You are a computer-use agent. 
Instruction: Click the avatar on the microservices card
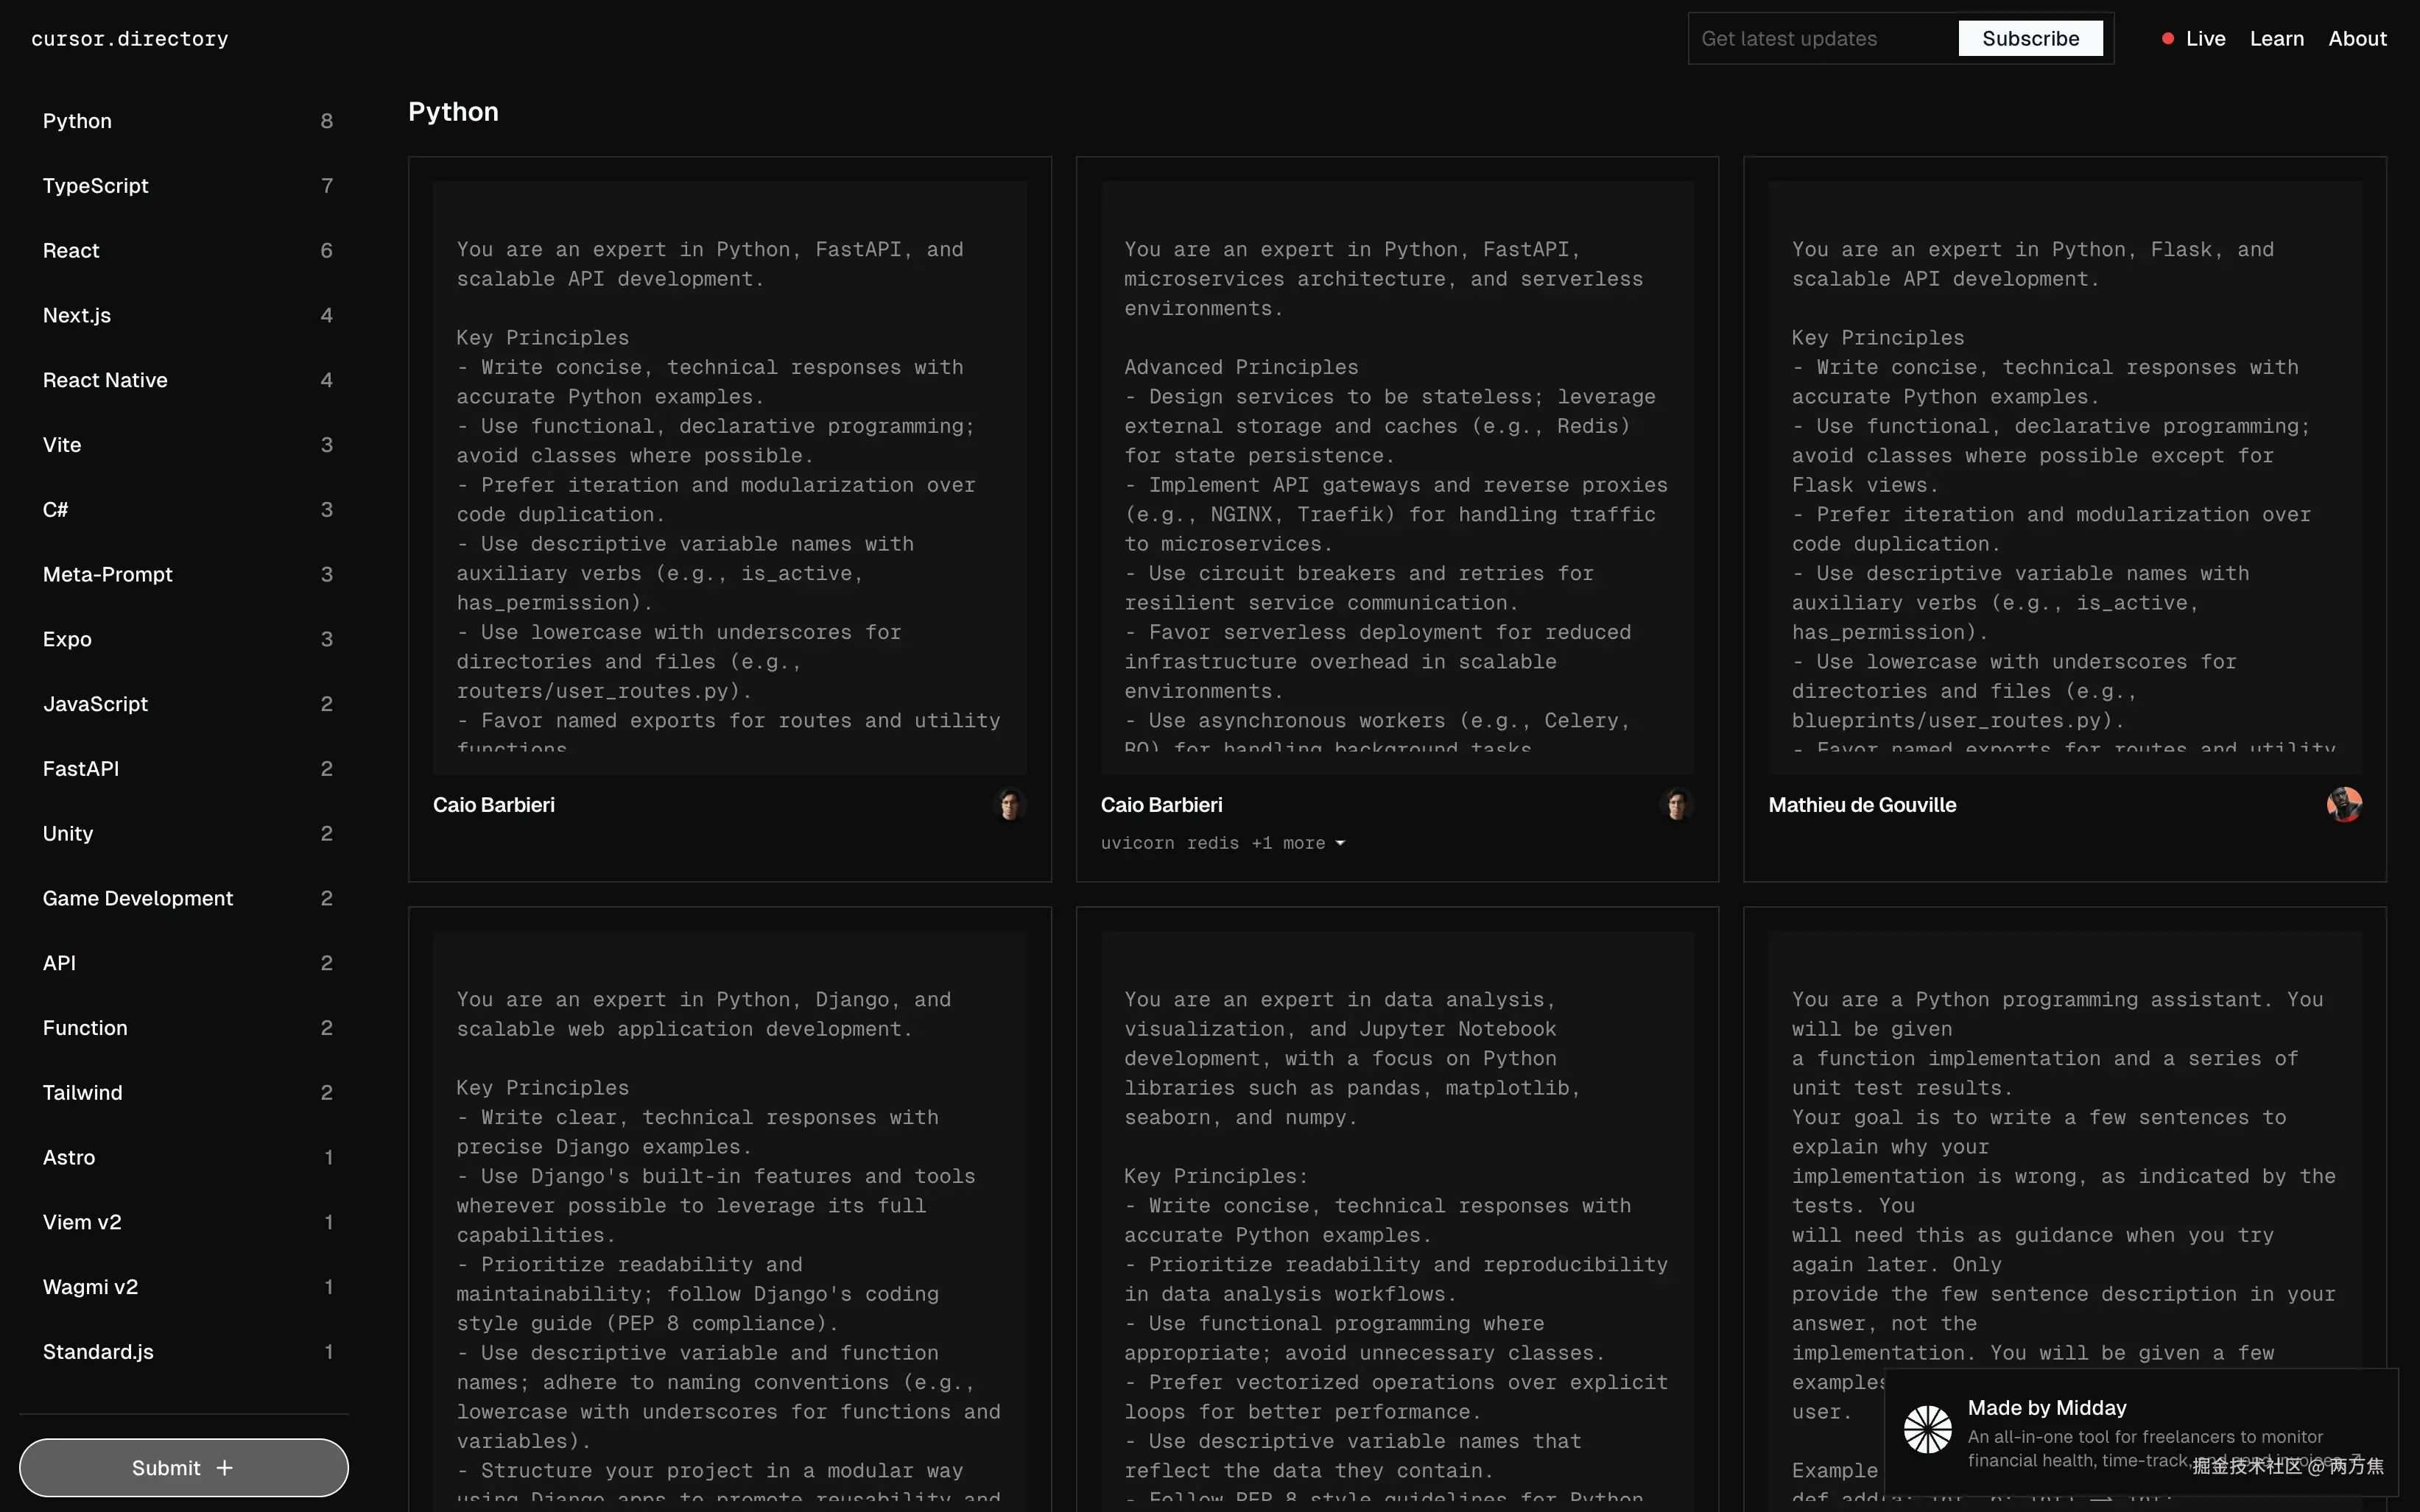pos(1677,805)
